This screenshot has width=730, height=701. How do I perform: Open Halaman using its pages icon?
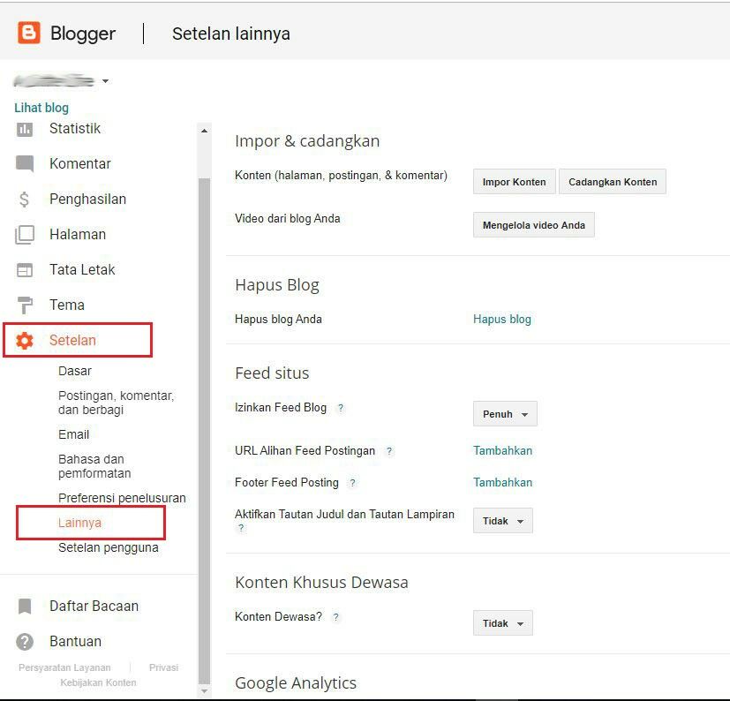point(25,235)
